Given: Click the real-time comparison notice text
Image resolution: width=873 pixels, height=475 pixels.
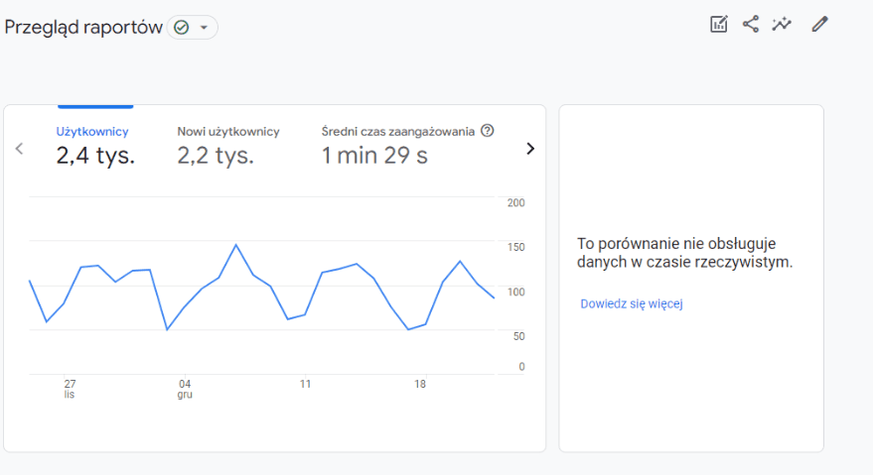Looking at the screenshot, I should click(684, 253).
